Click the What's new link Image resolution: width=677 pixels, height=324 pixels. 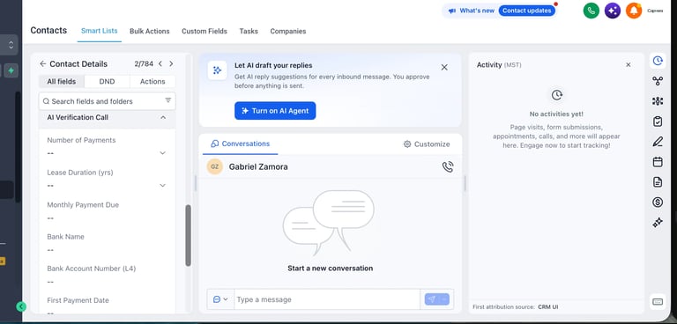pyautogui.click(x=477, y=11)
